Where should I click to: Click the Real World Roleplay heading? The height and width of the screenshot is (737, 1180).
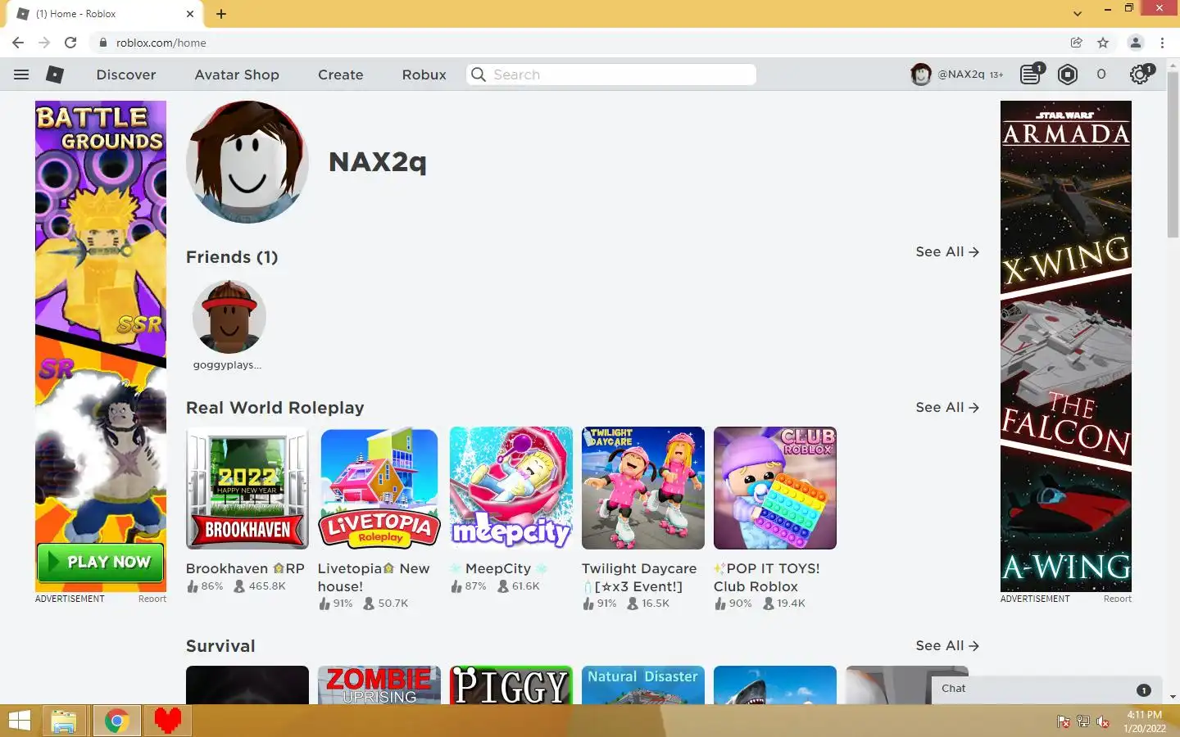coord(275,408)
